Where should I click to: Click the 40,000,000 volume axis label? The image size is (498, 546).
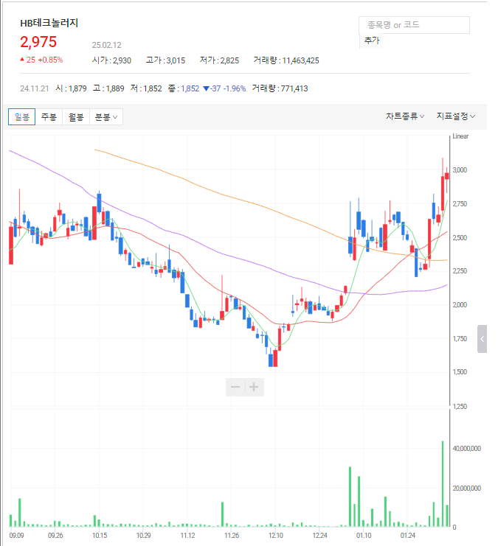coord(466,449)
